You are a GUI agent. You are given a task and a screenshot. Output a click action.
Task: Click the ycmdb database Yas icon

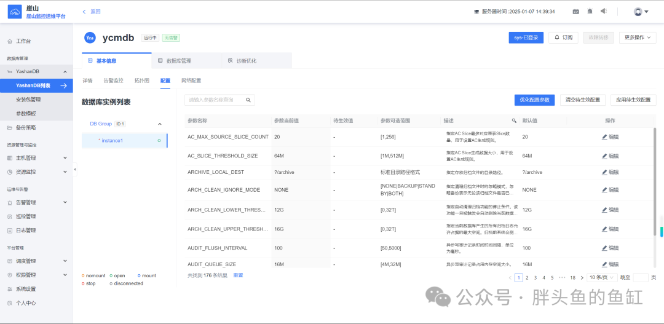[x=90, y=38]
